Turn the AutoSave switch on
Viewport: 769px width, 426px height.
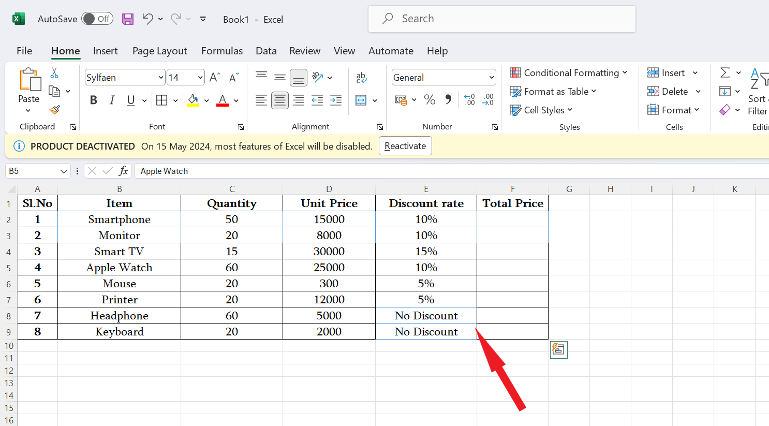pos(97,18)
